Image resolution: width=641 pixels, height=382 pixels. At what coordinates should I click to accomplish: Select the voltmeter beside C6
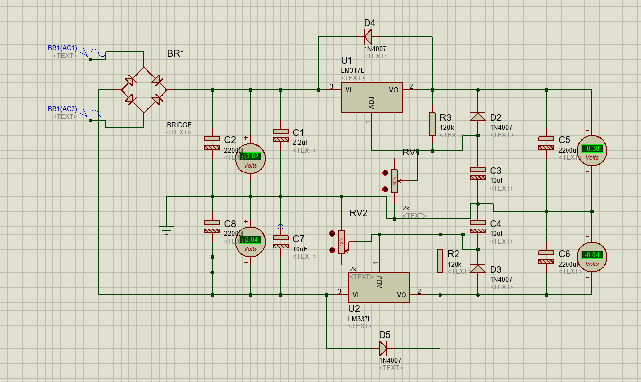tap(592, 256)
